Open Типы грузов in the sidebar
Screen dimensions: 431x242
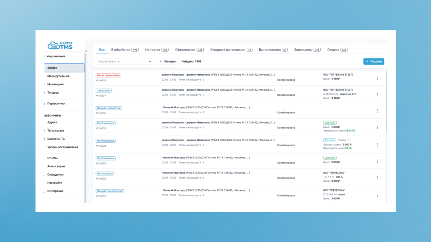(56, 131)
